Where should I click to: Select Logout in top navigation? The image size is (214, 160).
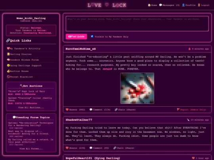[x=204, y=5]
